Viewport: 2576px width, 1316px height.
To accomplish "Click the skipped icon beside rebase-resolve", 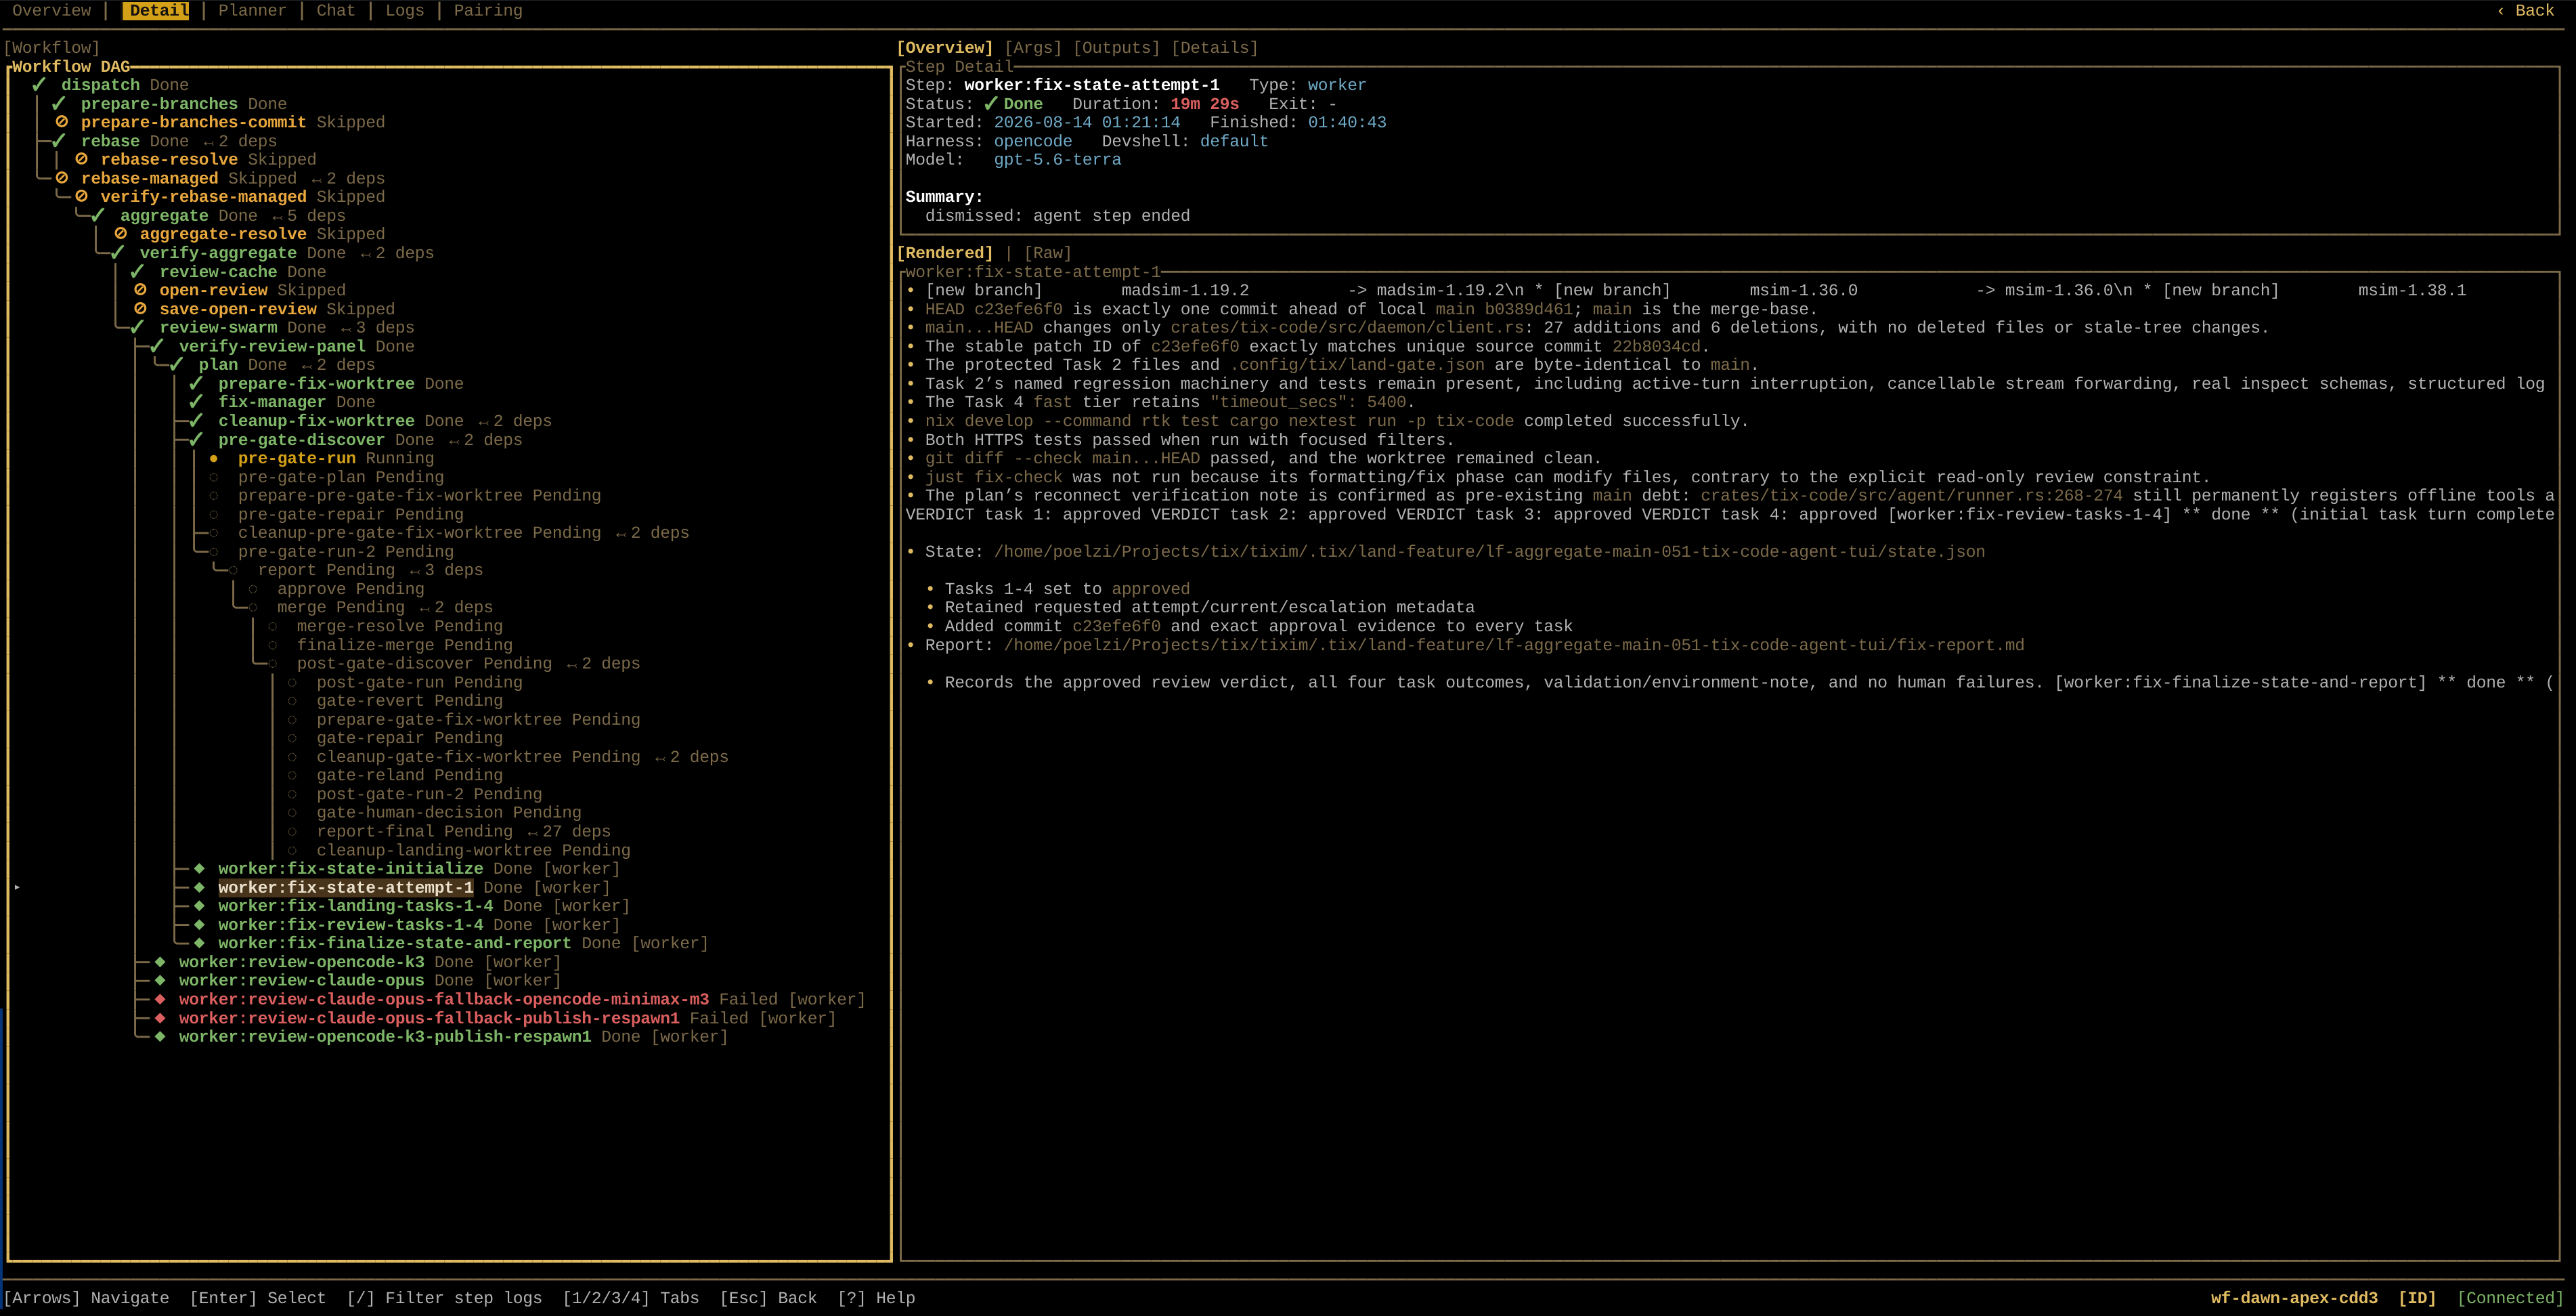I will pyautogui.click(x=81, y=159).
